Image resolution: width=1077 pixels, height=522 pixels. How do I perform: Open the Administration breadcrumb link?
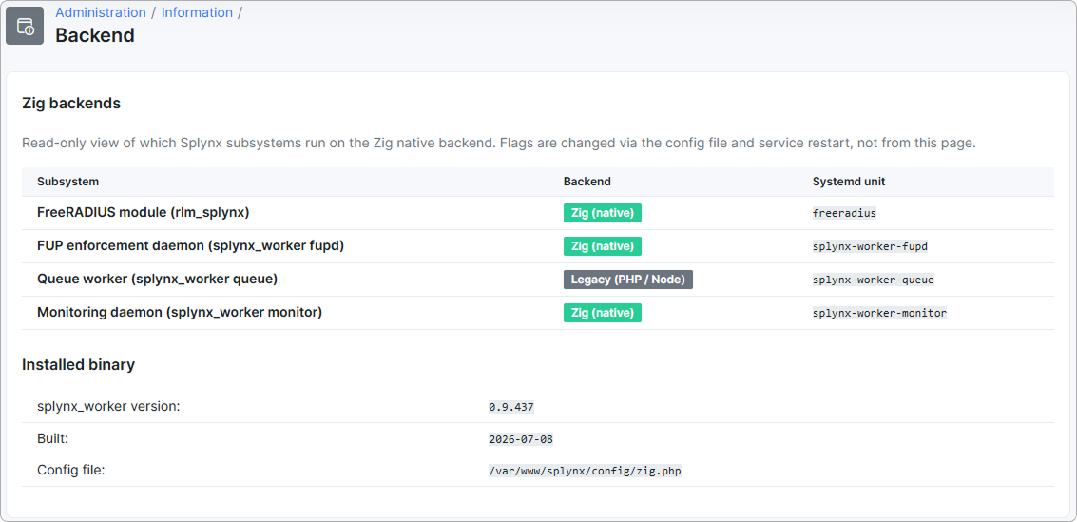click(x=100, y=12)
